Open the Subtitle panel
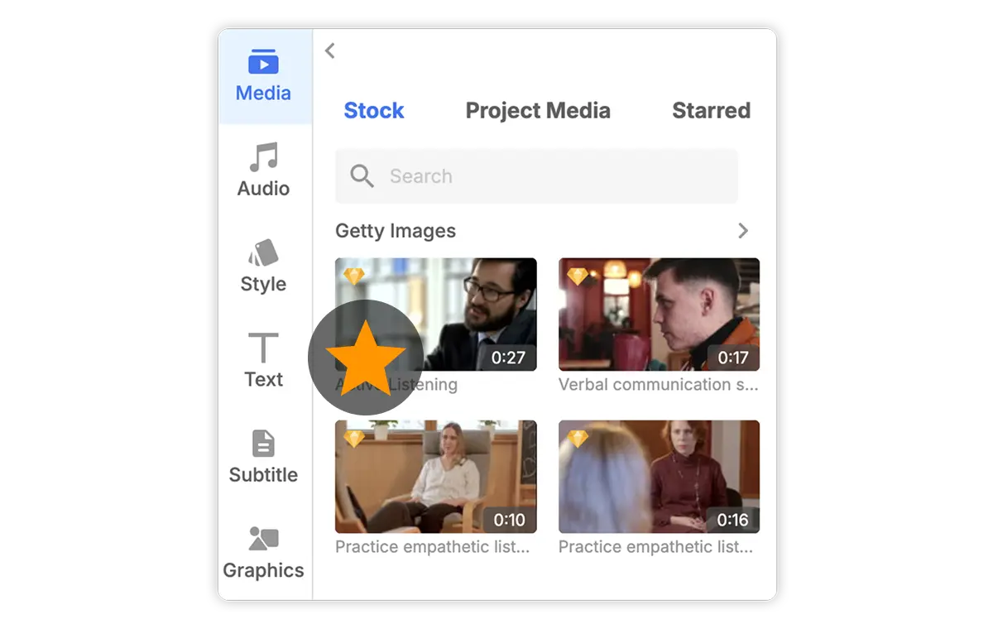 click(x=263, y=457)
